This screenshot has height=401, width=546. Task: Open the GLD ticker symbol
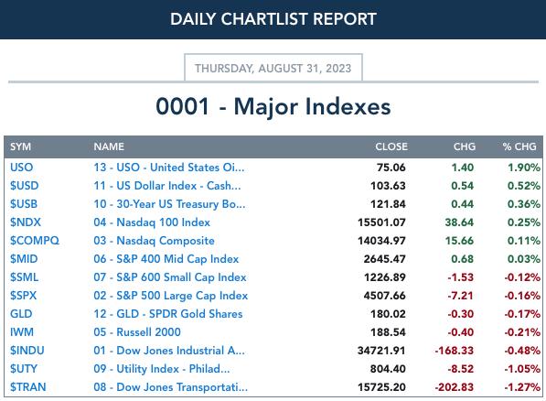pyautogui.click(x=21, y=314)
